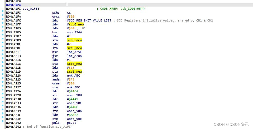
Task: Click the address ROM:A1FC
Action: [x=13, y=20]
